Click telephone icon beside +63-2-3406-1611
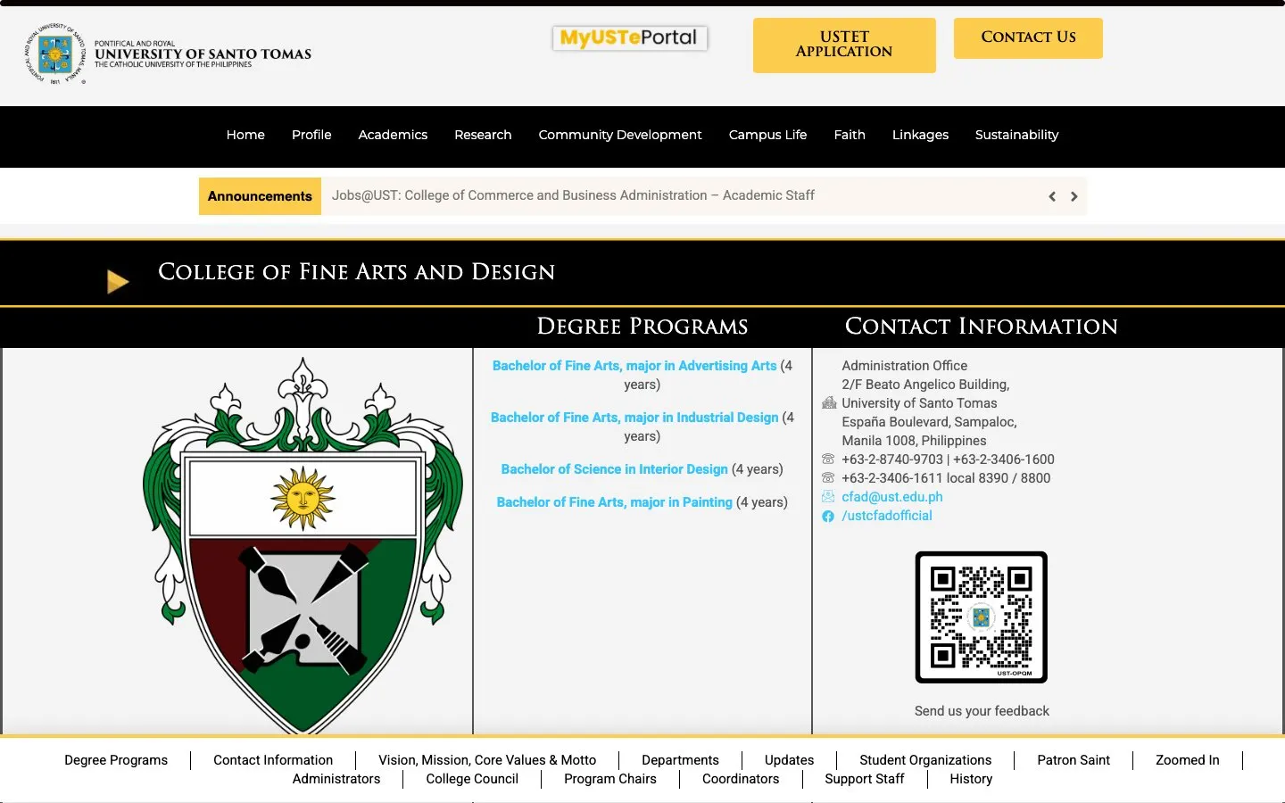This screenshot has height=803, width=1285. click(x=828, y=478)
